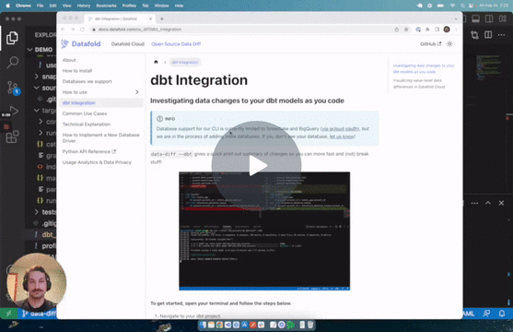The height and width of the screenshot is (332, 513).
Task: Open VS Code editor more actions ellipsis
Action: click(x=501, y=35)
